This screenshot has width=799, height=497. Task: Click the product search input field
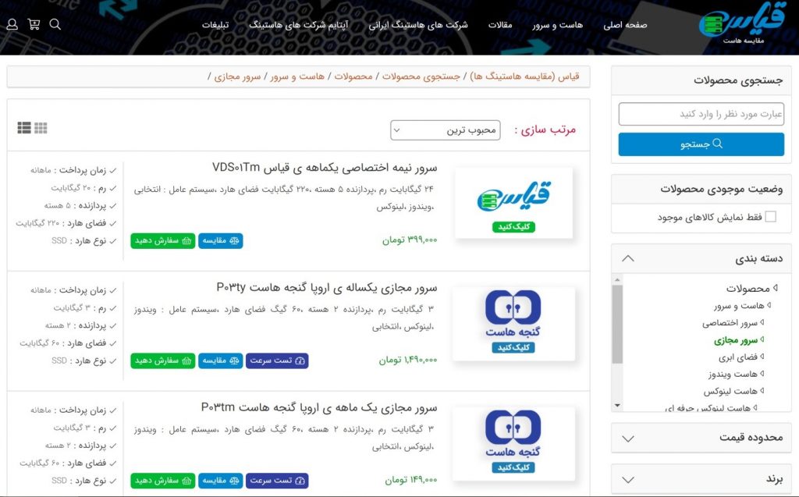[x=701, y=114]
